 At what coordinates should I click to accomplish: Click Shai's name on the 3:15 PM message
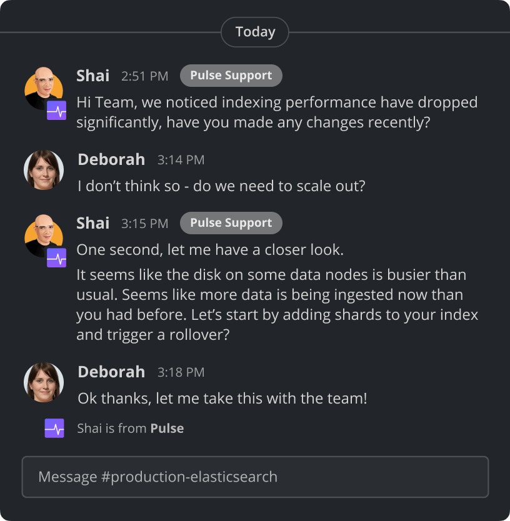pyautogui.click(x=92, y=224)
